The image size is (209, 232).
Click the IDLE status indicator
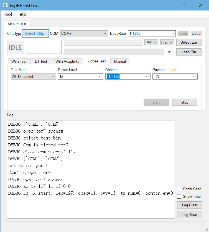tap(16, 47)
